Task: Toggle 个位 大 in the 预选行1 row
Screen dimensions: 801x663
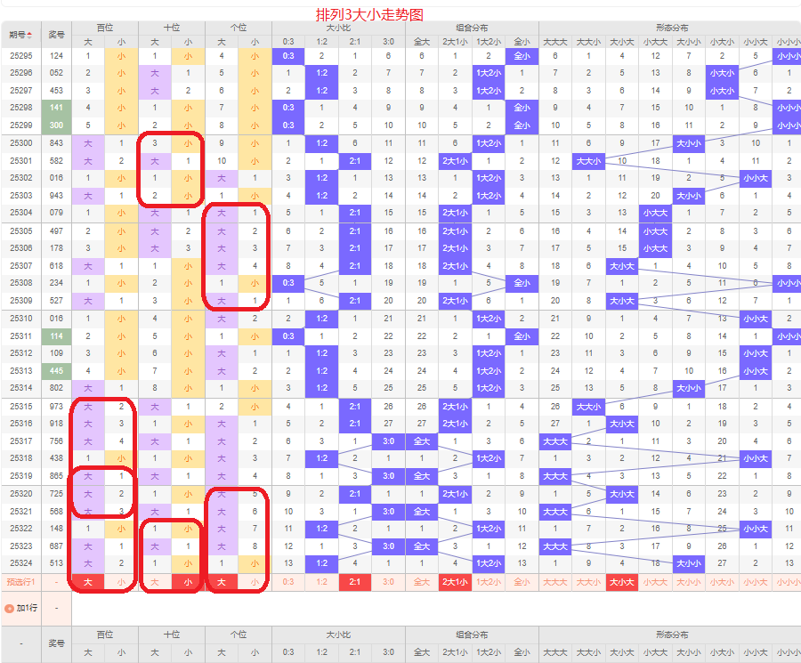Action: click(222, 582)
